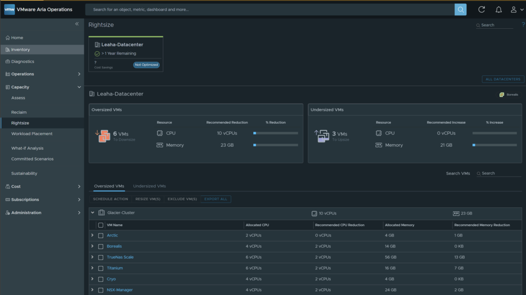Click the green check status icon
This screenshot has height=295, width=526.
pyautogui.click(x=97, y=54)
